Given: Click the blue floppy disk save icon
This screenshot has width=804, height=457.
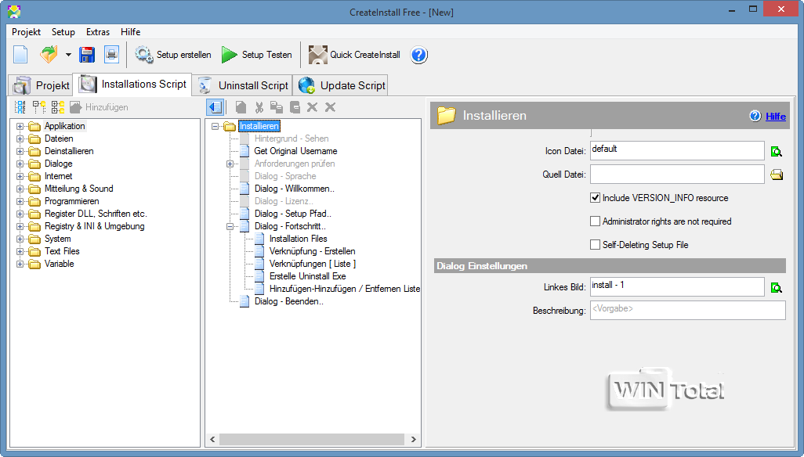Looking at the screenshot, I should [x=87, y=55].
